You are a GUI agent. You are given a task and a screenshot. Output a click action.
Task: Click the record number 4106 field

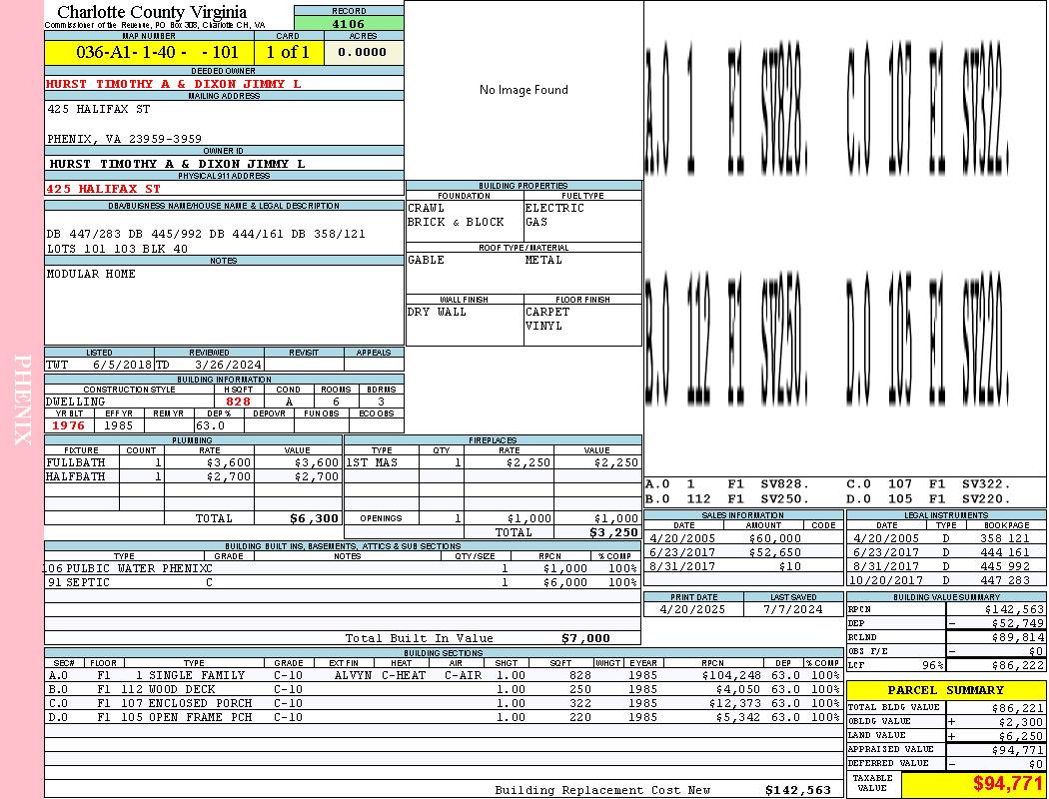(349, 23)
